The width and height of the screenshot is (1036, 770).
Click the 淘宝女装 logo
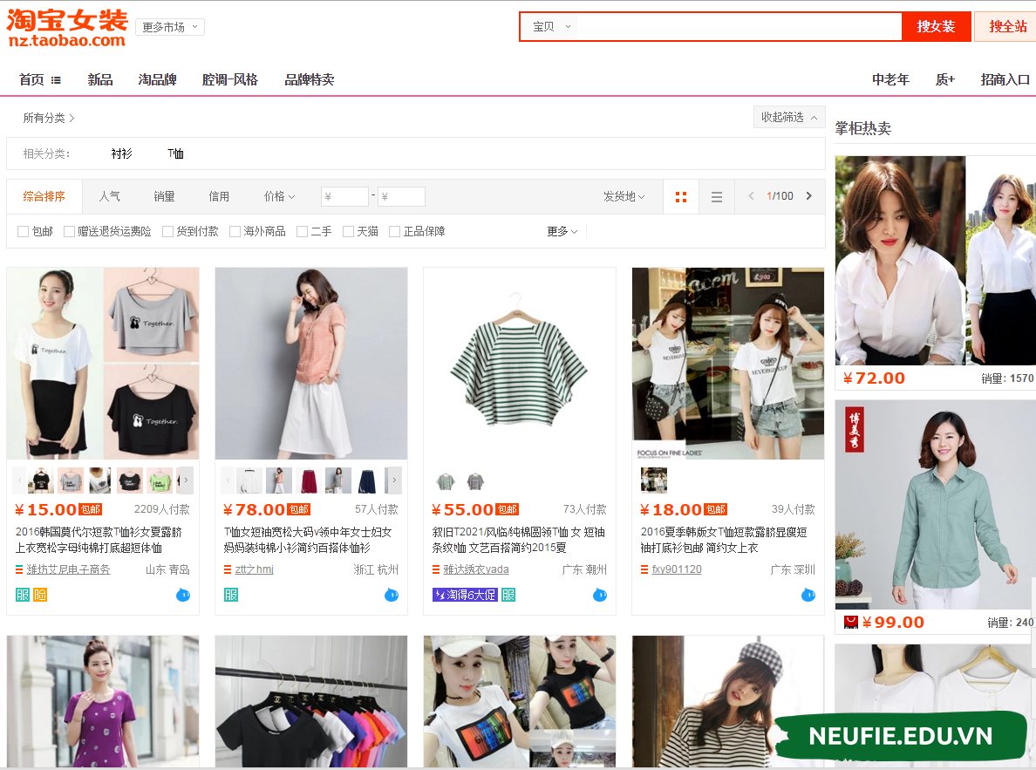coord(67,29)
